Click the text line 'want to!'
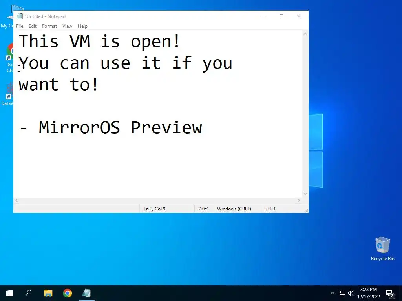This screenshot has width=402, height=301. [59, 85]
